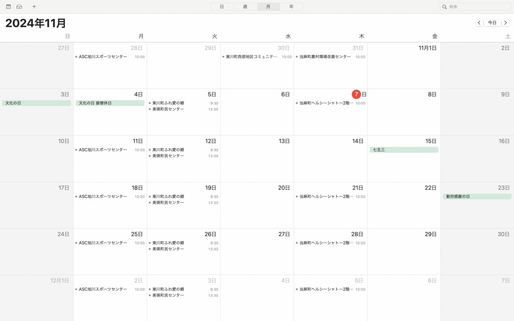The height and width of the screenshot is (321, 514).
Task: Select the 勤労感謝の日 holiday on November 23
Action: [477, 197]
